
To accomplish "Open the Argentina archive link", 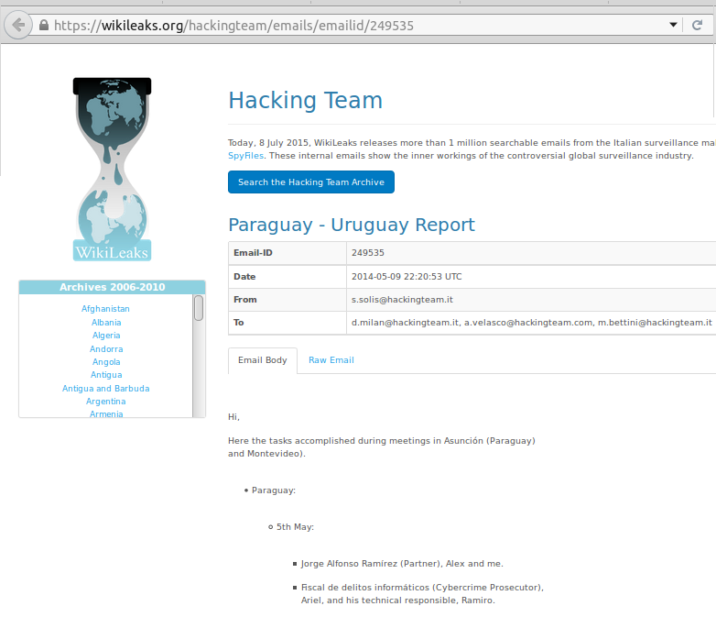I will [x=105, y=402].
